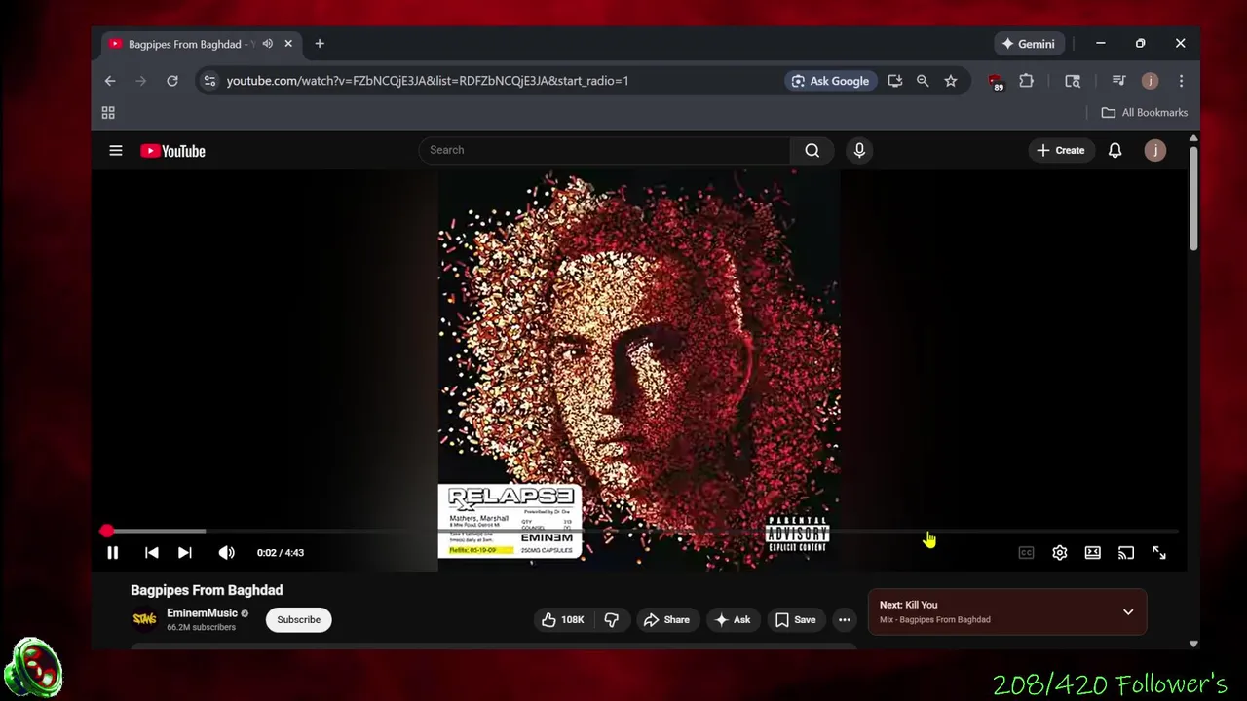The width and height of the screenshot is (1247, 701).
Task: Focus the YouTube search box
Action: coord(604,150)
